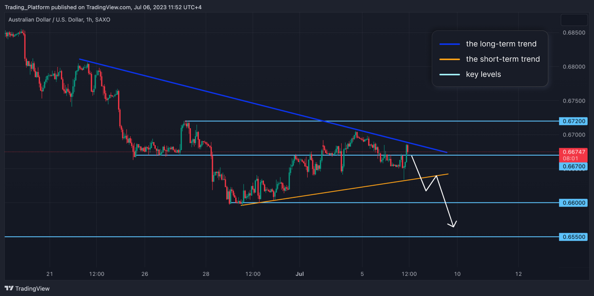Click the 0.65500 key level price label
This screenshot has height=296, width=594.
tap(573, 237)
